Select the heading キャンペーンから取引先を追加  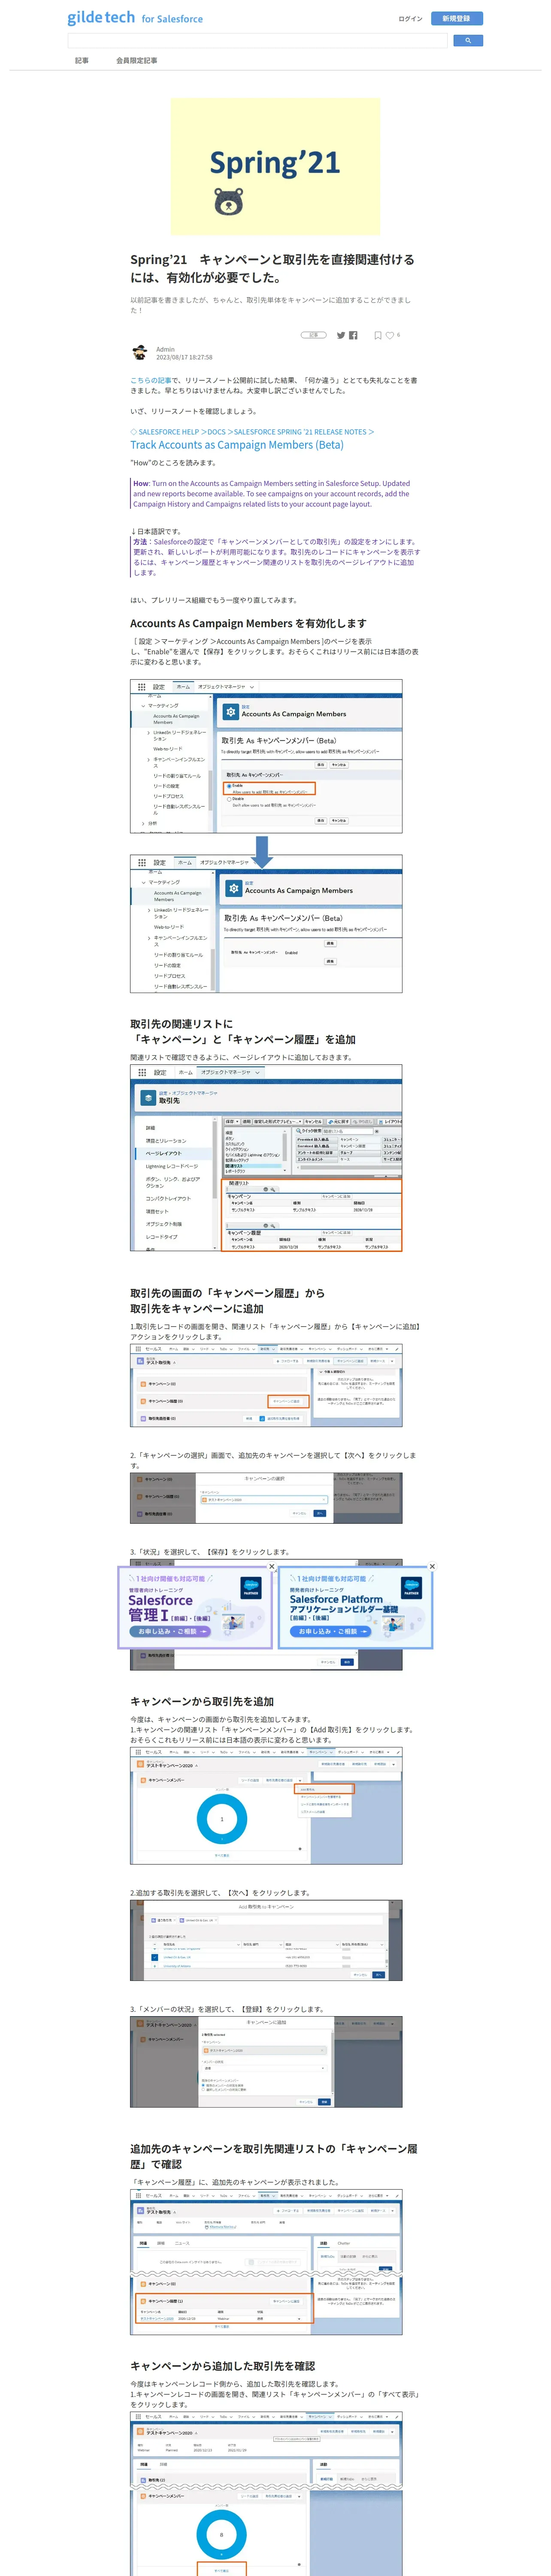[202, 1701]
